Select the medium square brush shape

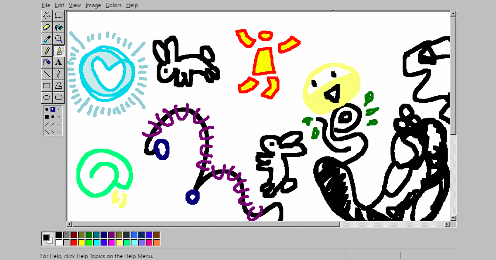pos(52,117)
